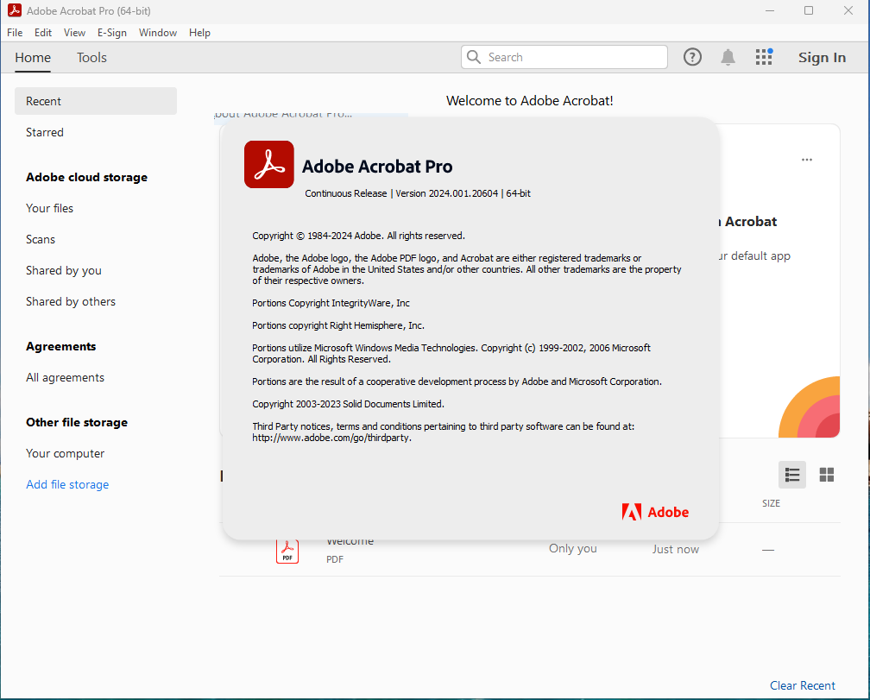Open the Adobe apps grid icon
870x700 pixels.
click(x=764, y=57)
